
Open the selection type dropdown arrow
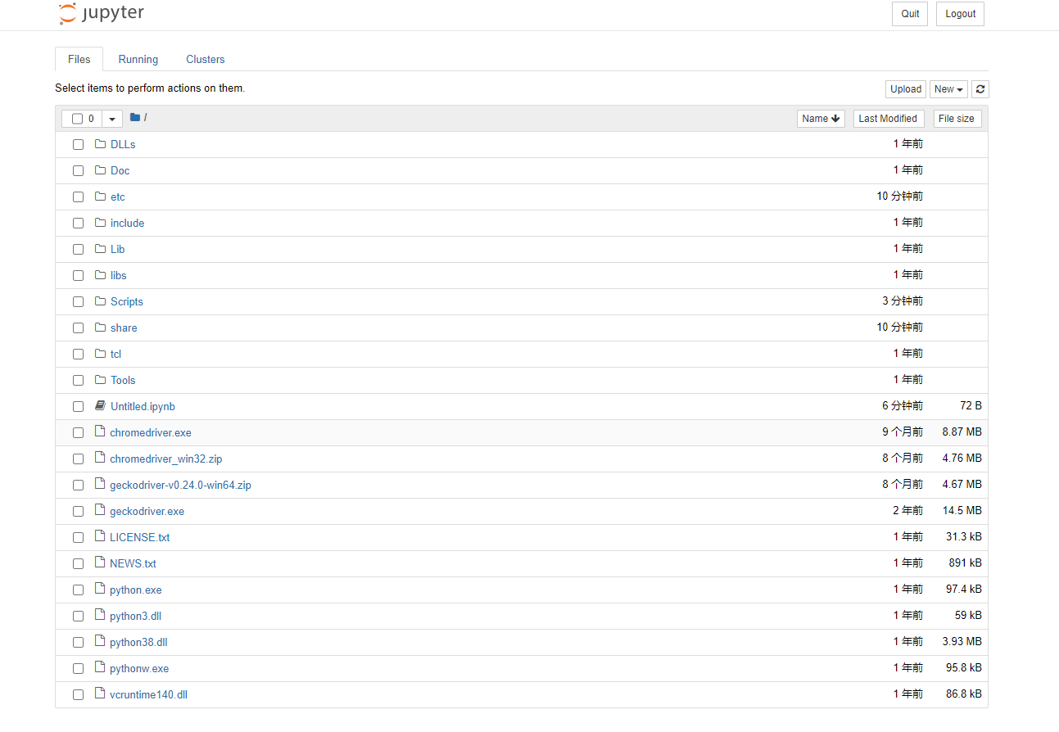112,119
